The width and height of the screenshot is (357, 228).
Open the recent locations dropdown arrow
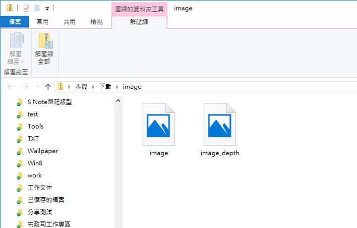point(38,87)
